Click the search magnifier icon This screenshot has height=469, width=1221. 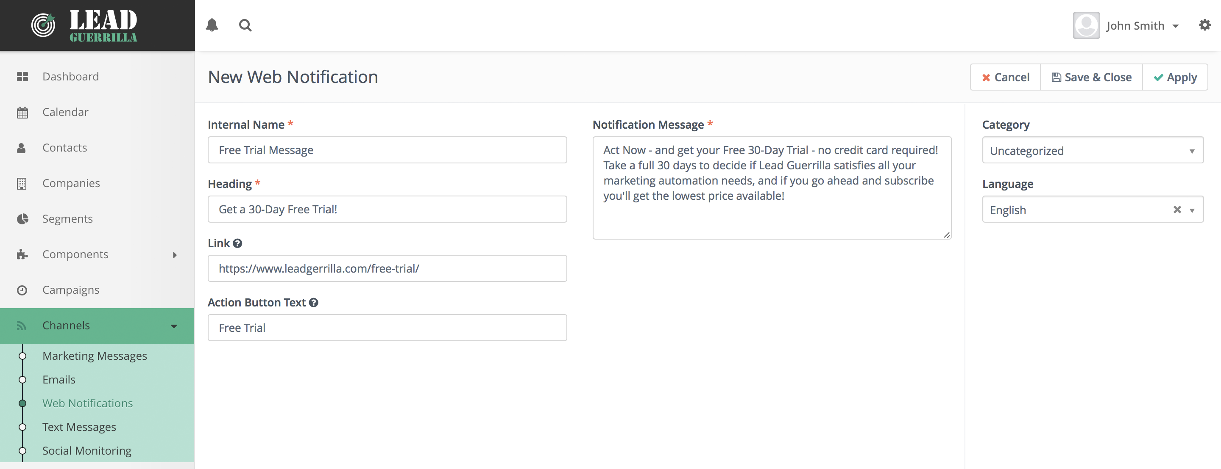245,25
